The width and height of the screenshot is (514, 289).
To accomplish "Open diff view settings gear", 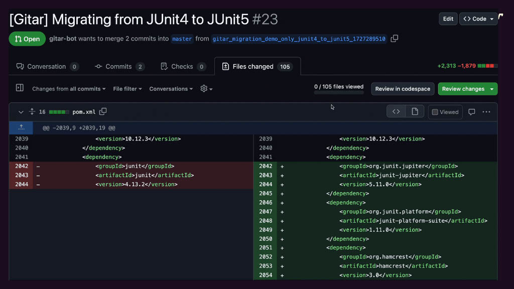I will point(206,88).
